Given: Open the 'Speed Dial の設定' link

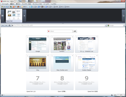Looking at the screenshot, I should [x=93, y=91].
